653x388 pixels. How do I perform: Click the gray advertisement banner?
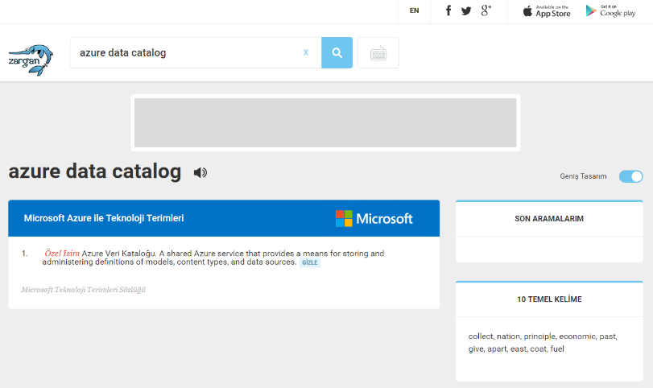click(x=325, y=122)
